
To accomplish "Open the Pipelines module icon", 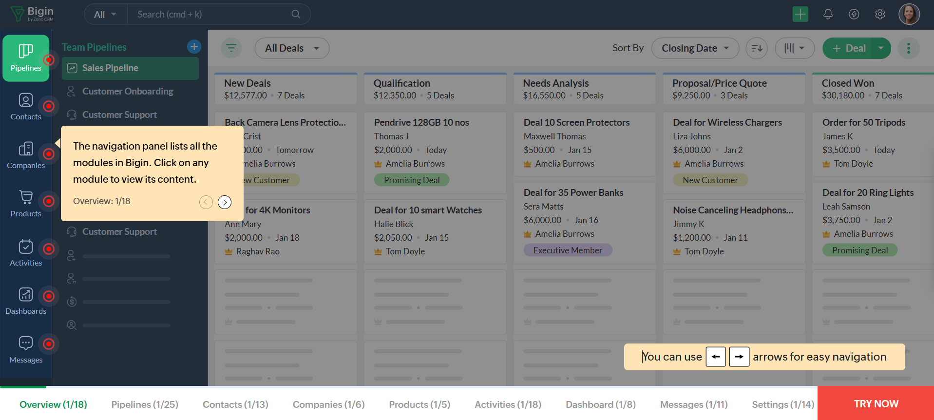I will click(x=26, y=58).
